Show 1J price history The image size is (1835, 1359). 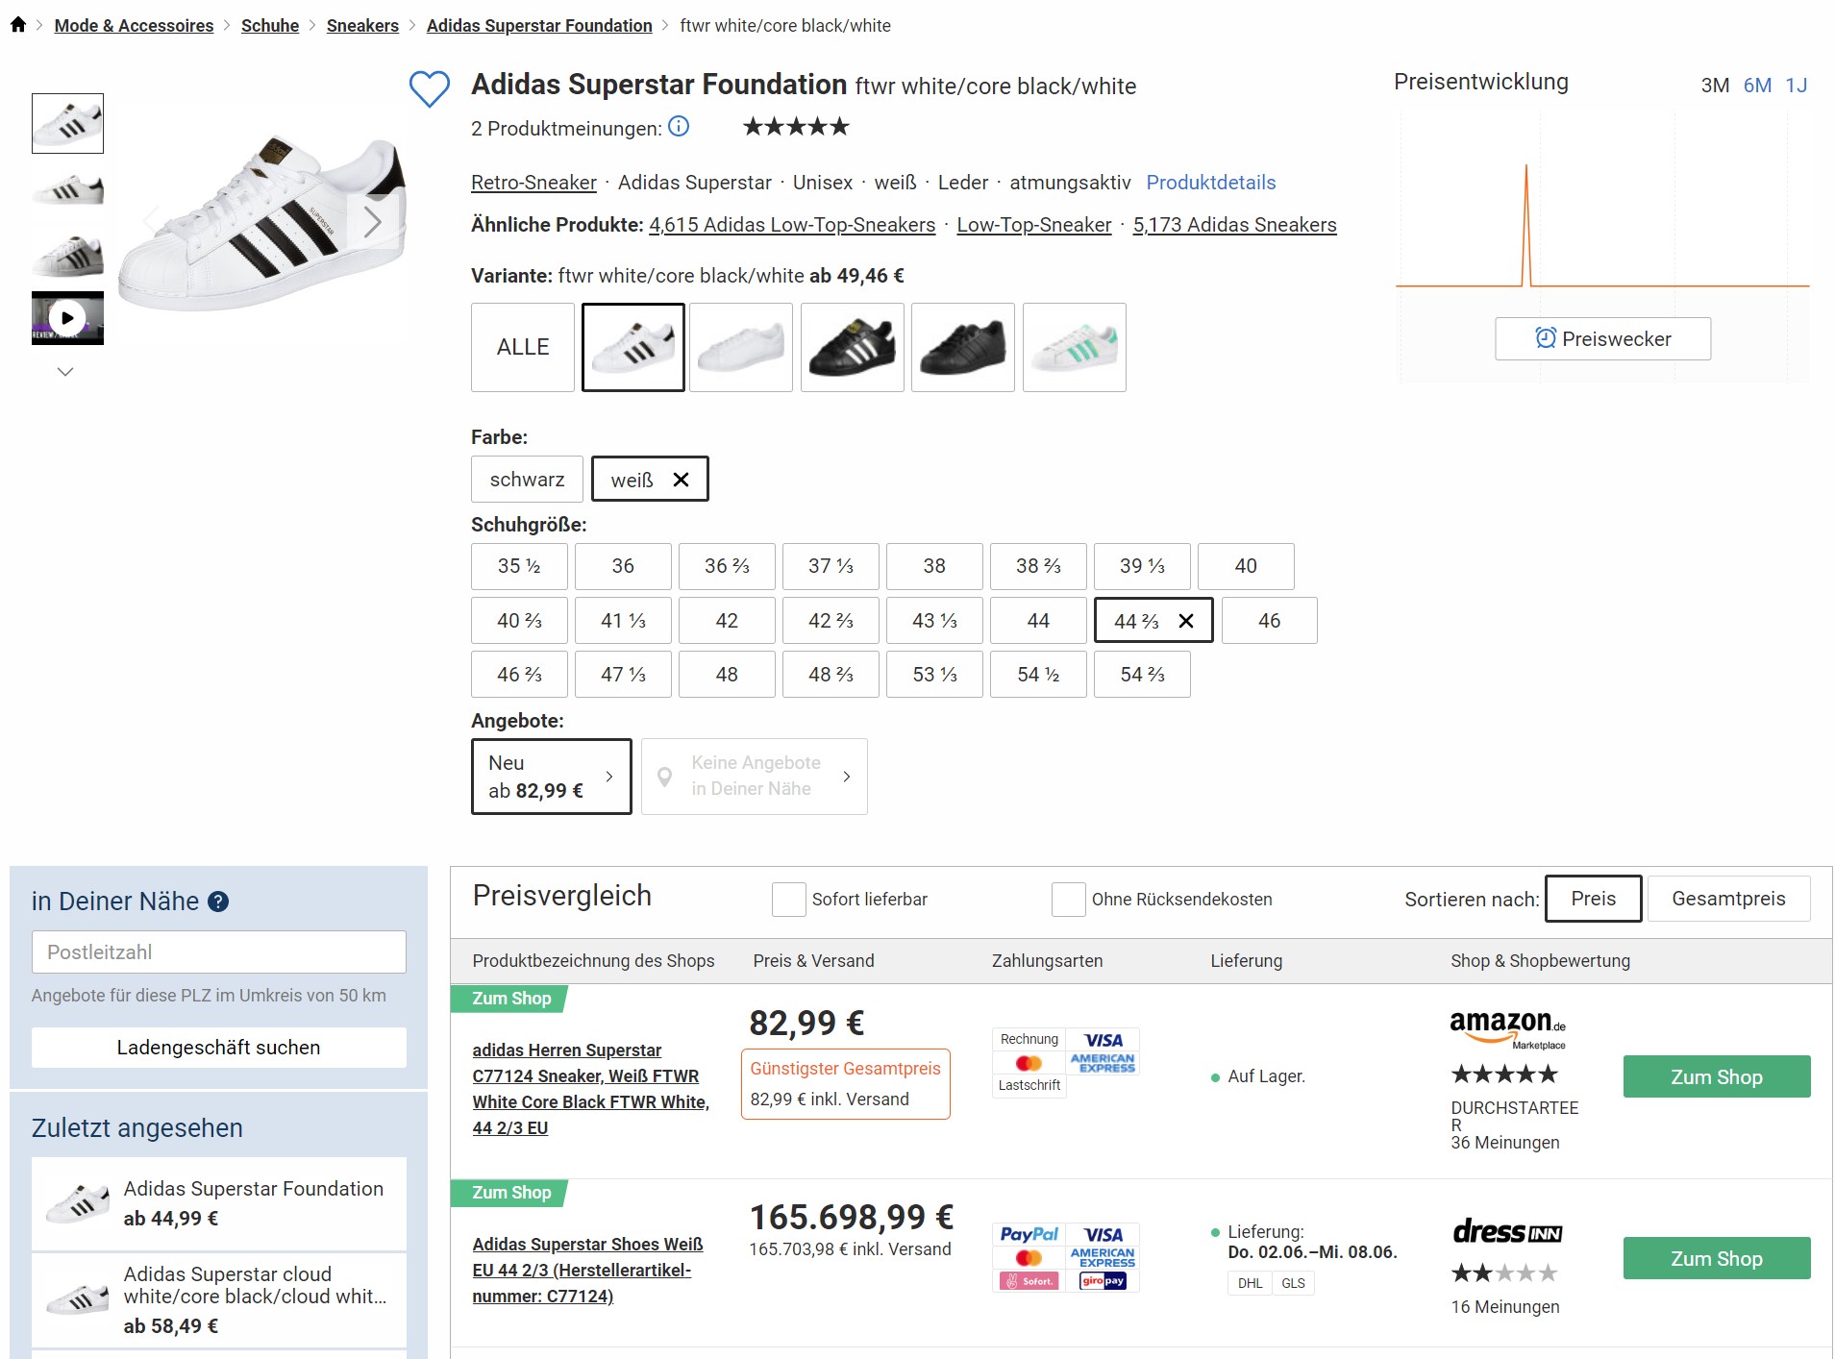pyautogui.click(x=1797, y=86)
